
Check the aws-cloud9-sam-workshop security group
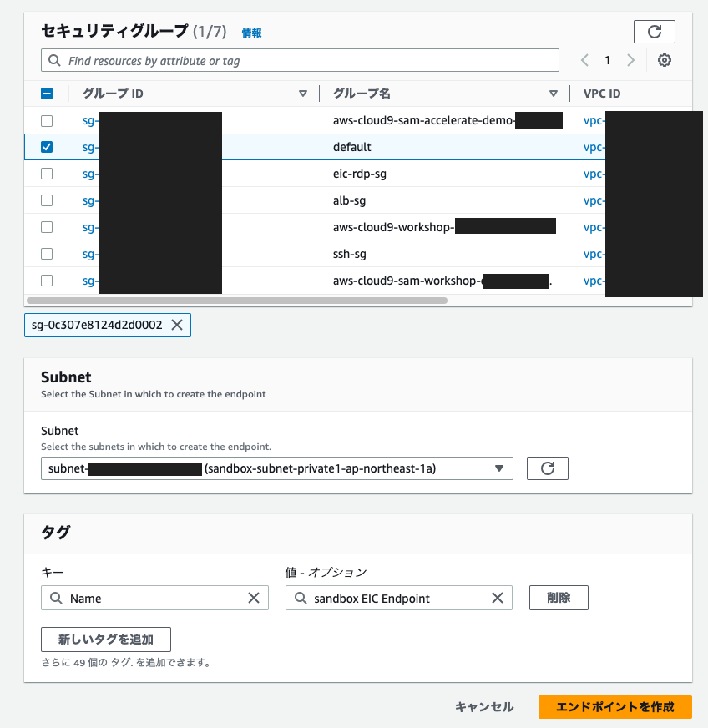point(47,281)
